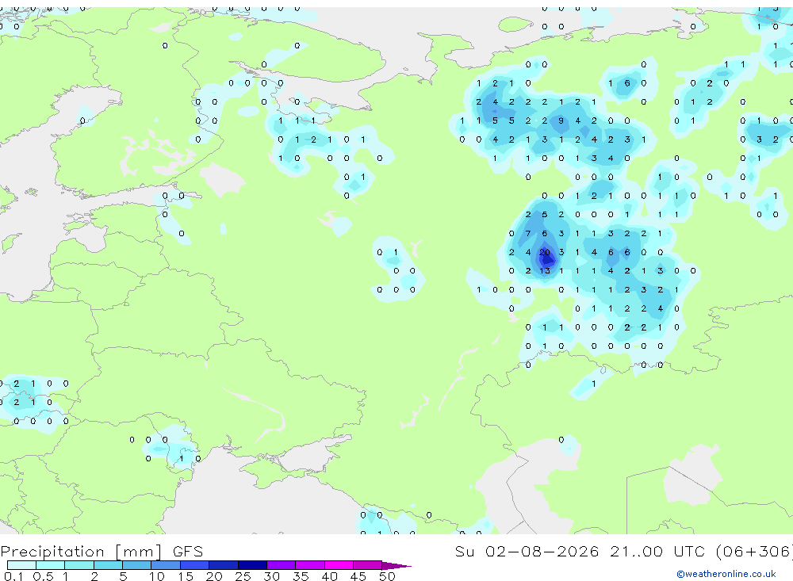Screen dimensions: 793x581
Task: Click the 20–25 mm legend color swatch
Action: point(224,565)
